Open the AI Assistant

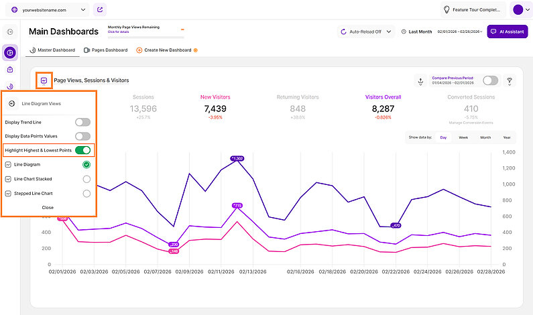click(508, 31)
